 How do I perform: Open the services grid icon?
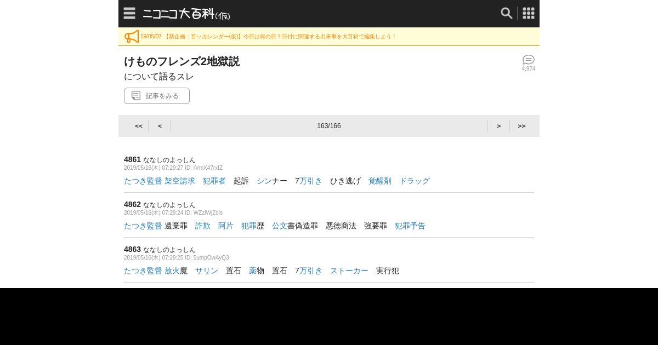coord(529,13)
